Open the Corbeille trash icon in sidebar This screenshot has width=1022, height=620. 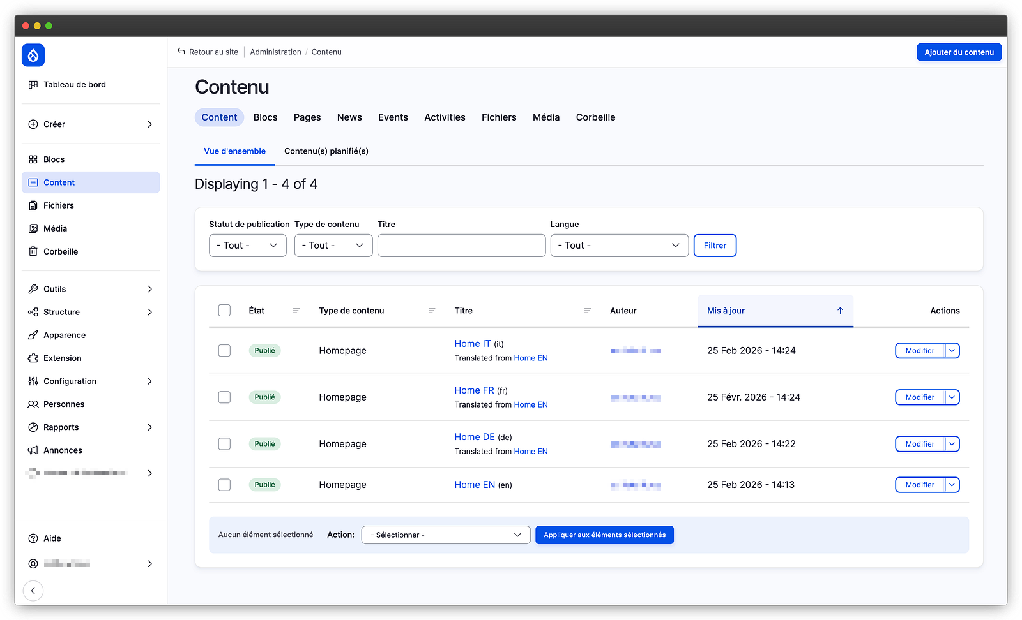(x=33, y=251)
